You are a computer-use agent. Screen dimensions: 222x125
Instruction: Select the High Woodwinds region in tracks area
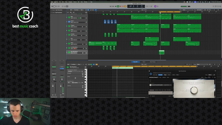[x=162, y=52]
